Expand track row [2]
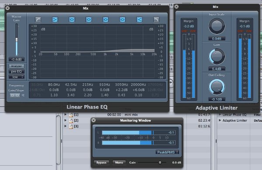 click(x=65, y=120)
